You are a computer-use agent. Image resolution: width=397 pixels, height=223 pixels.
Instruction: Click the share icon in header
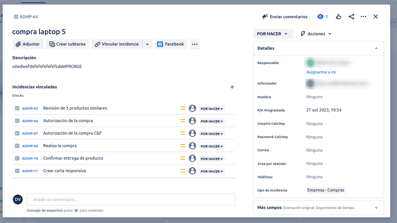[351, 17]
